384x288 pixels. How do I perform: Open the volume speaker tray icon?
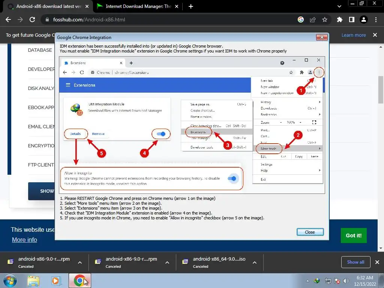tap(346, 280)
